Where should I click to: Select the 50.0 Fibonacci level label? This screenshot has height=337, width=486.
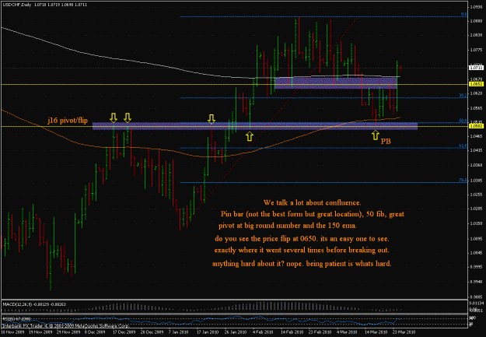[463, 121]
